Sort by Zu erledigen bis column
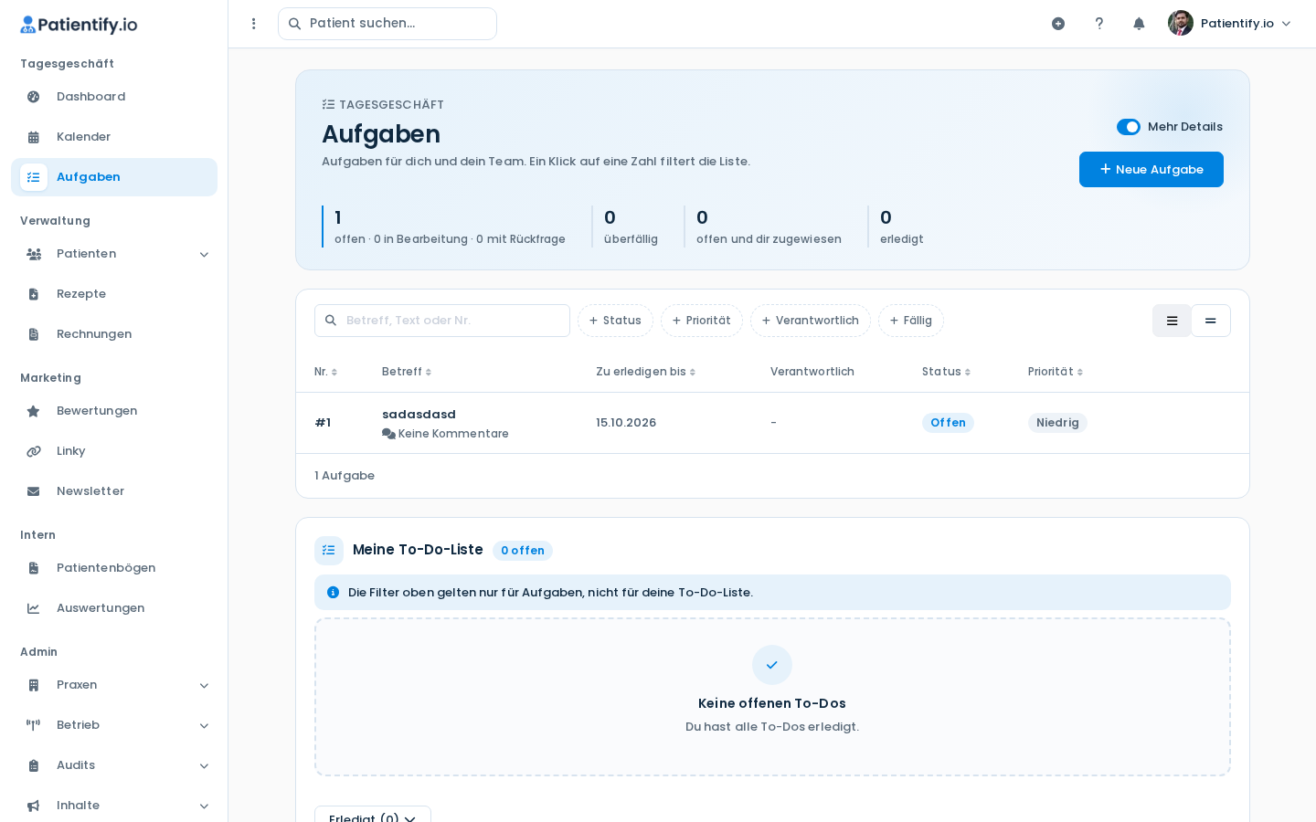Viewport: 1316px width, 822px height. coord(646,372)
